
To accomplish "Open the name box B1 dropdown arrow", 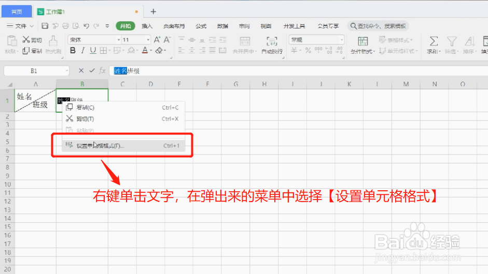I will (67, 71).
